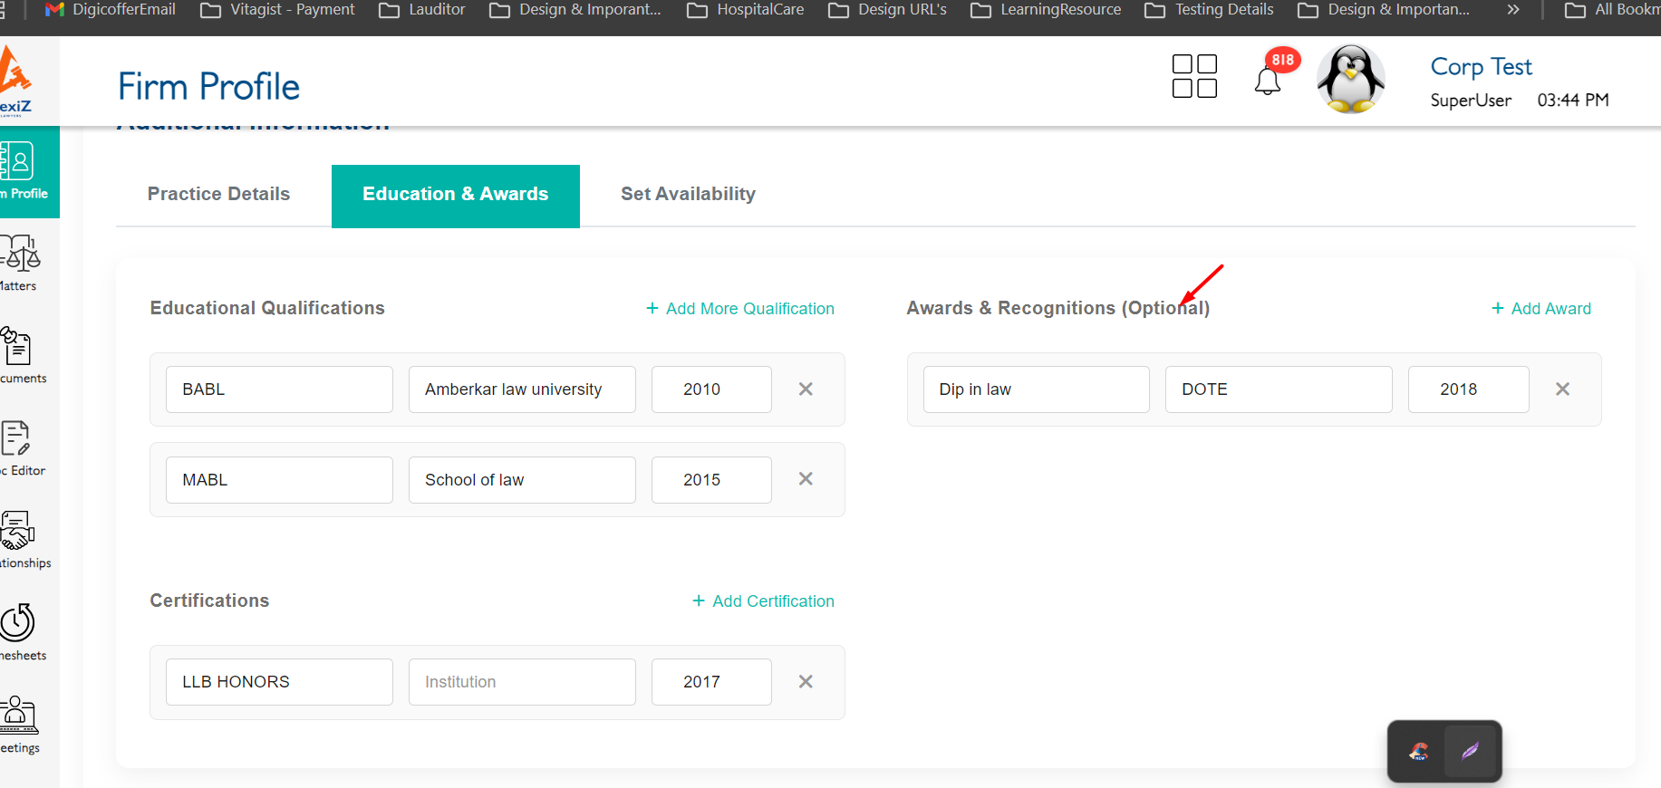Delete the MABL qualification row
Image resolution: width=1661 pixels, height=788 pixels.
[806, 479]
